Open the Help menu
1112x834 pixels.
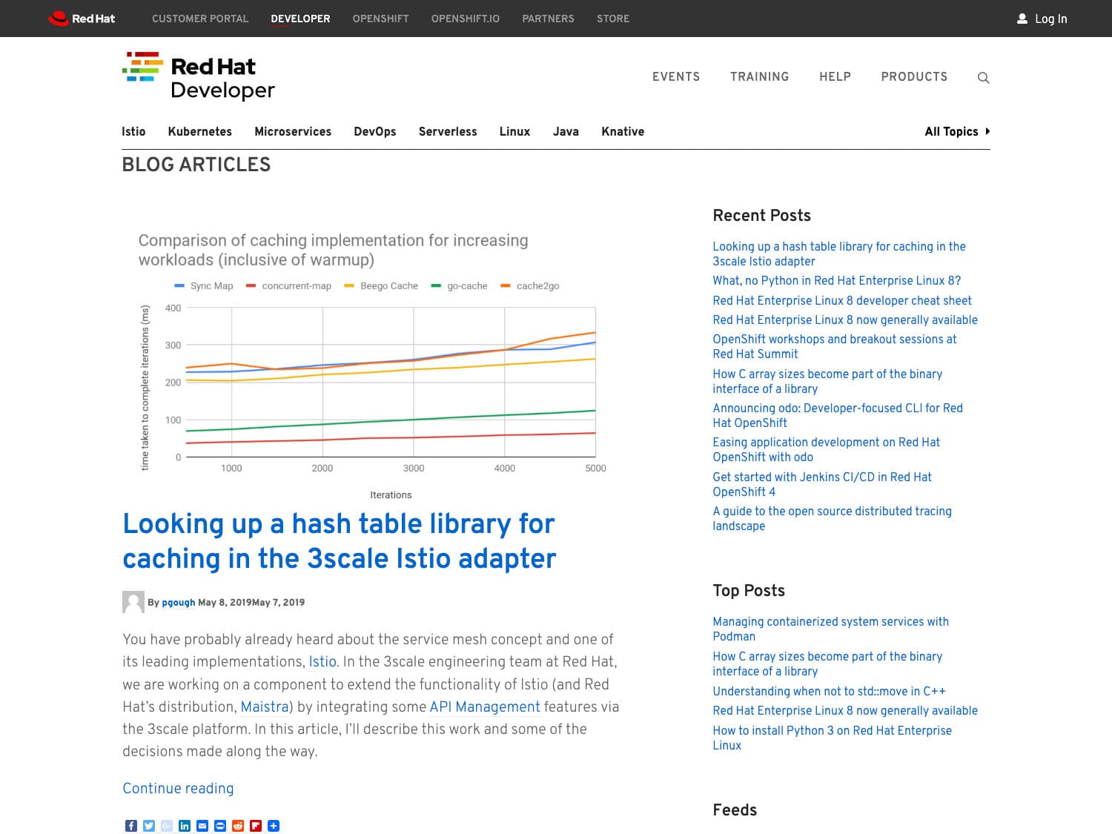click(835, 76)
